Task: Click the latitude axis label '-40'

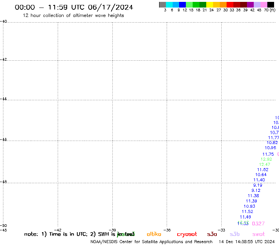Action: (x=3, y=21)
